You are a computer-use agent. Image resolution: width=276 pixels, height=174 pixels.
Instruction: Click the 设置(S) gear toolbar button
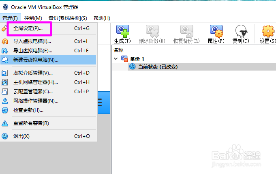click(x=267, y=34)
